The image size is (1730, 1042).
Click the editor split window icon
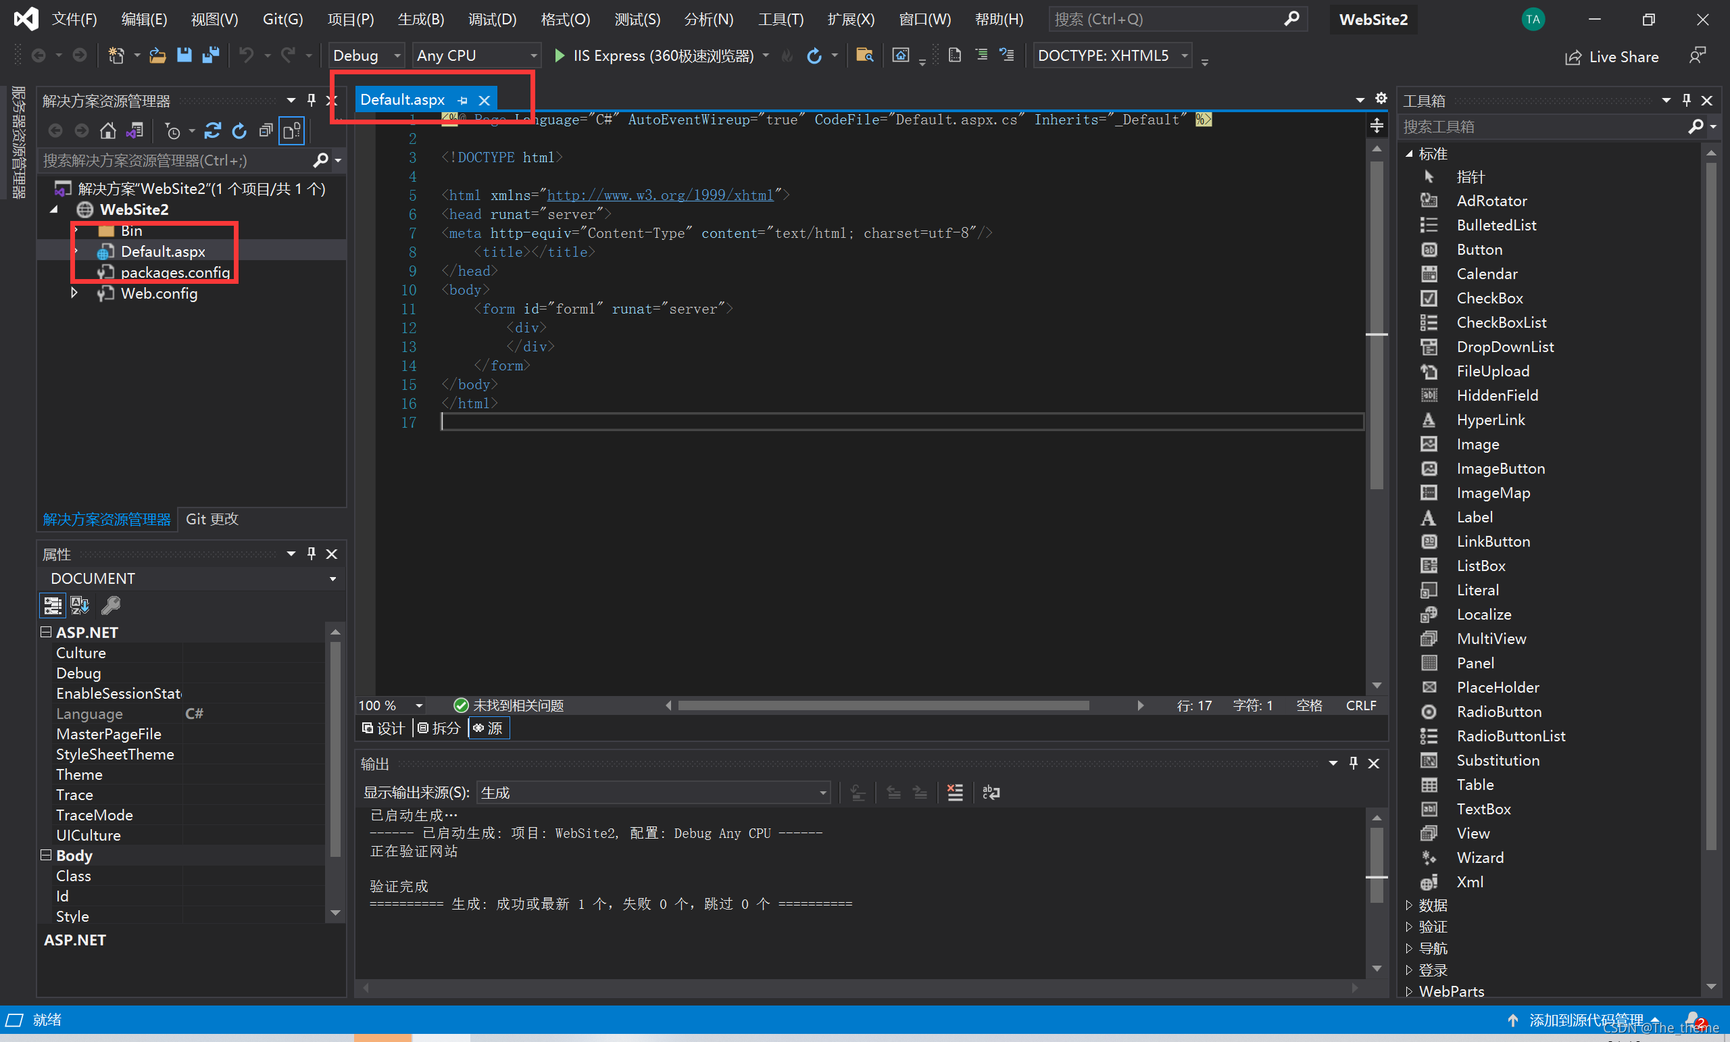tap(1377, 126)
